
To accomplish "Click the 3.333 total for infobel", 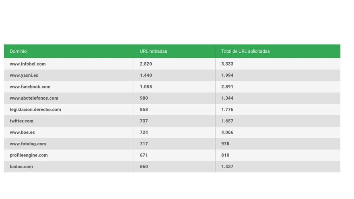I will [227, 64].
